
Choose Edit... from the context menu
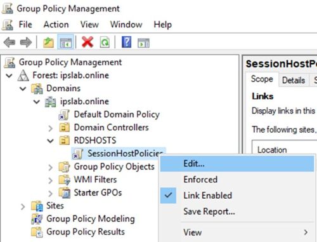237,164
